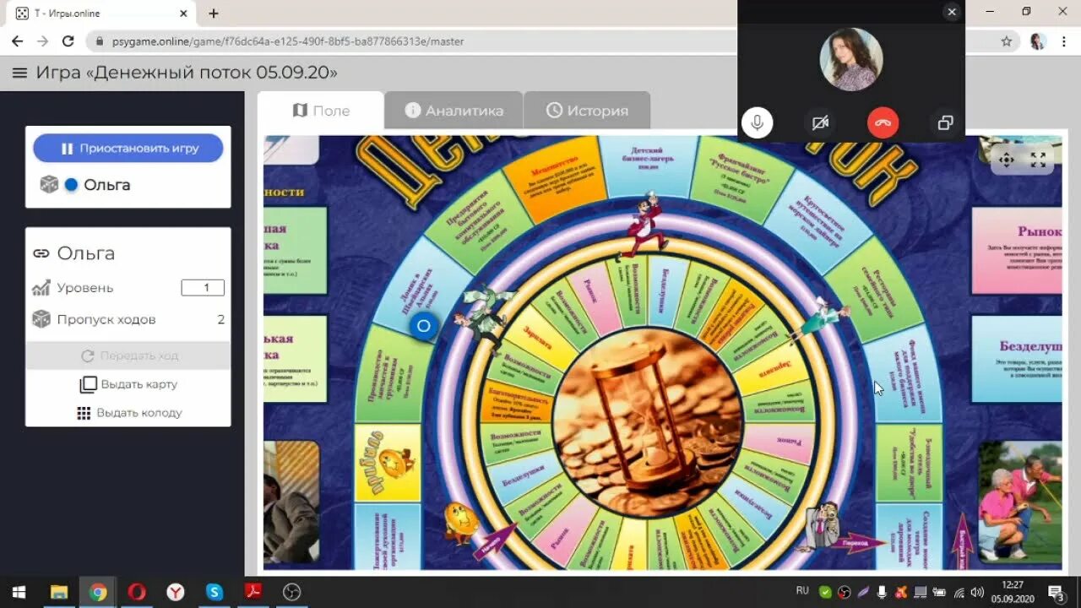Select the Игры.online browser tab

(101, 14)
